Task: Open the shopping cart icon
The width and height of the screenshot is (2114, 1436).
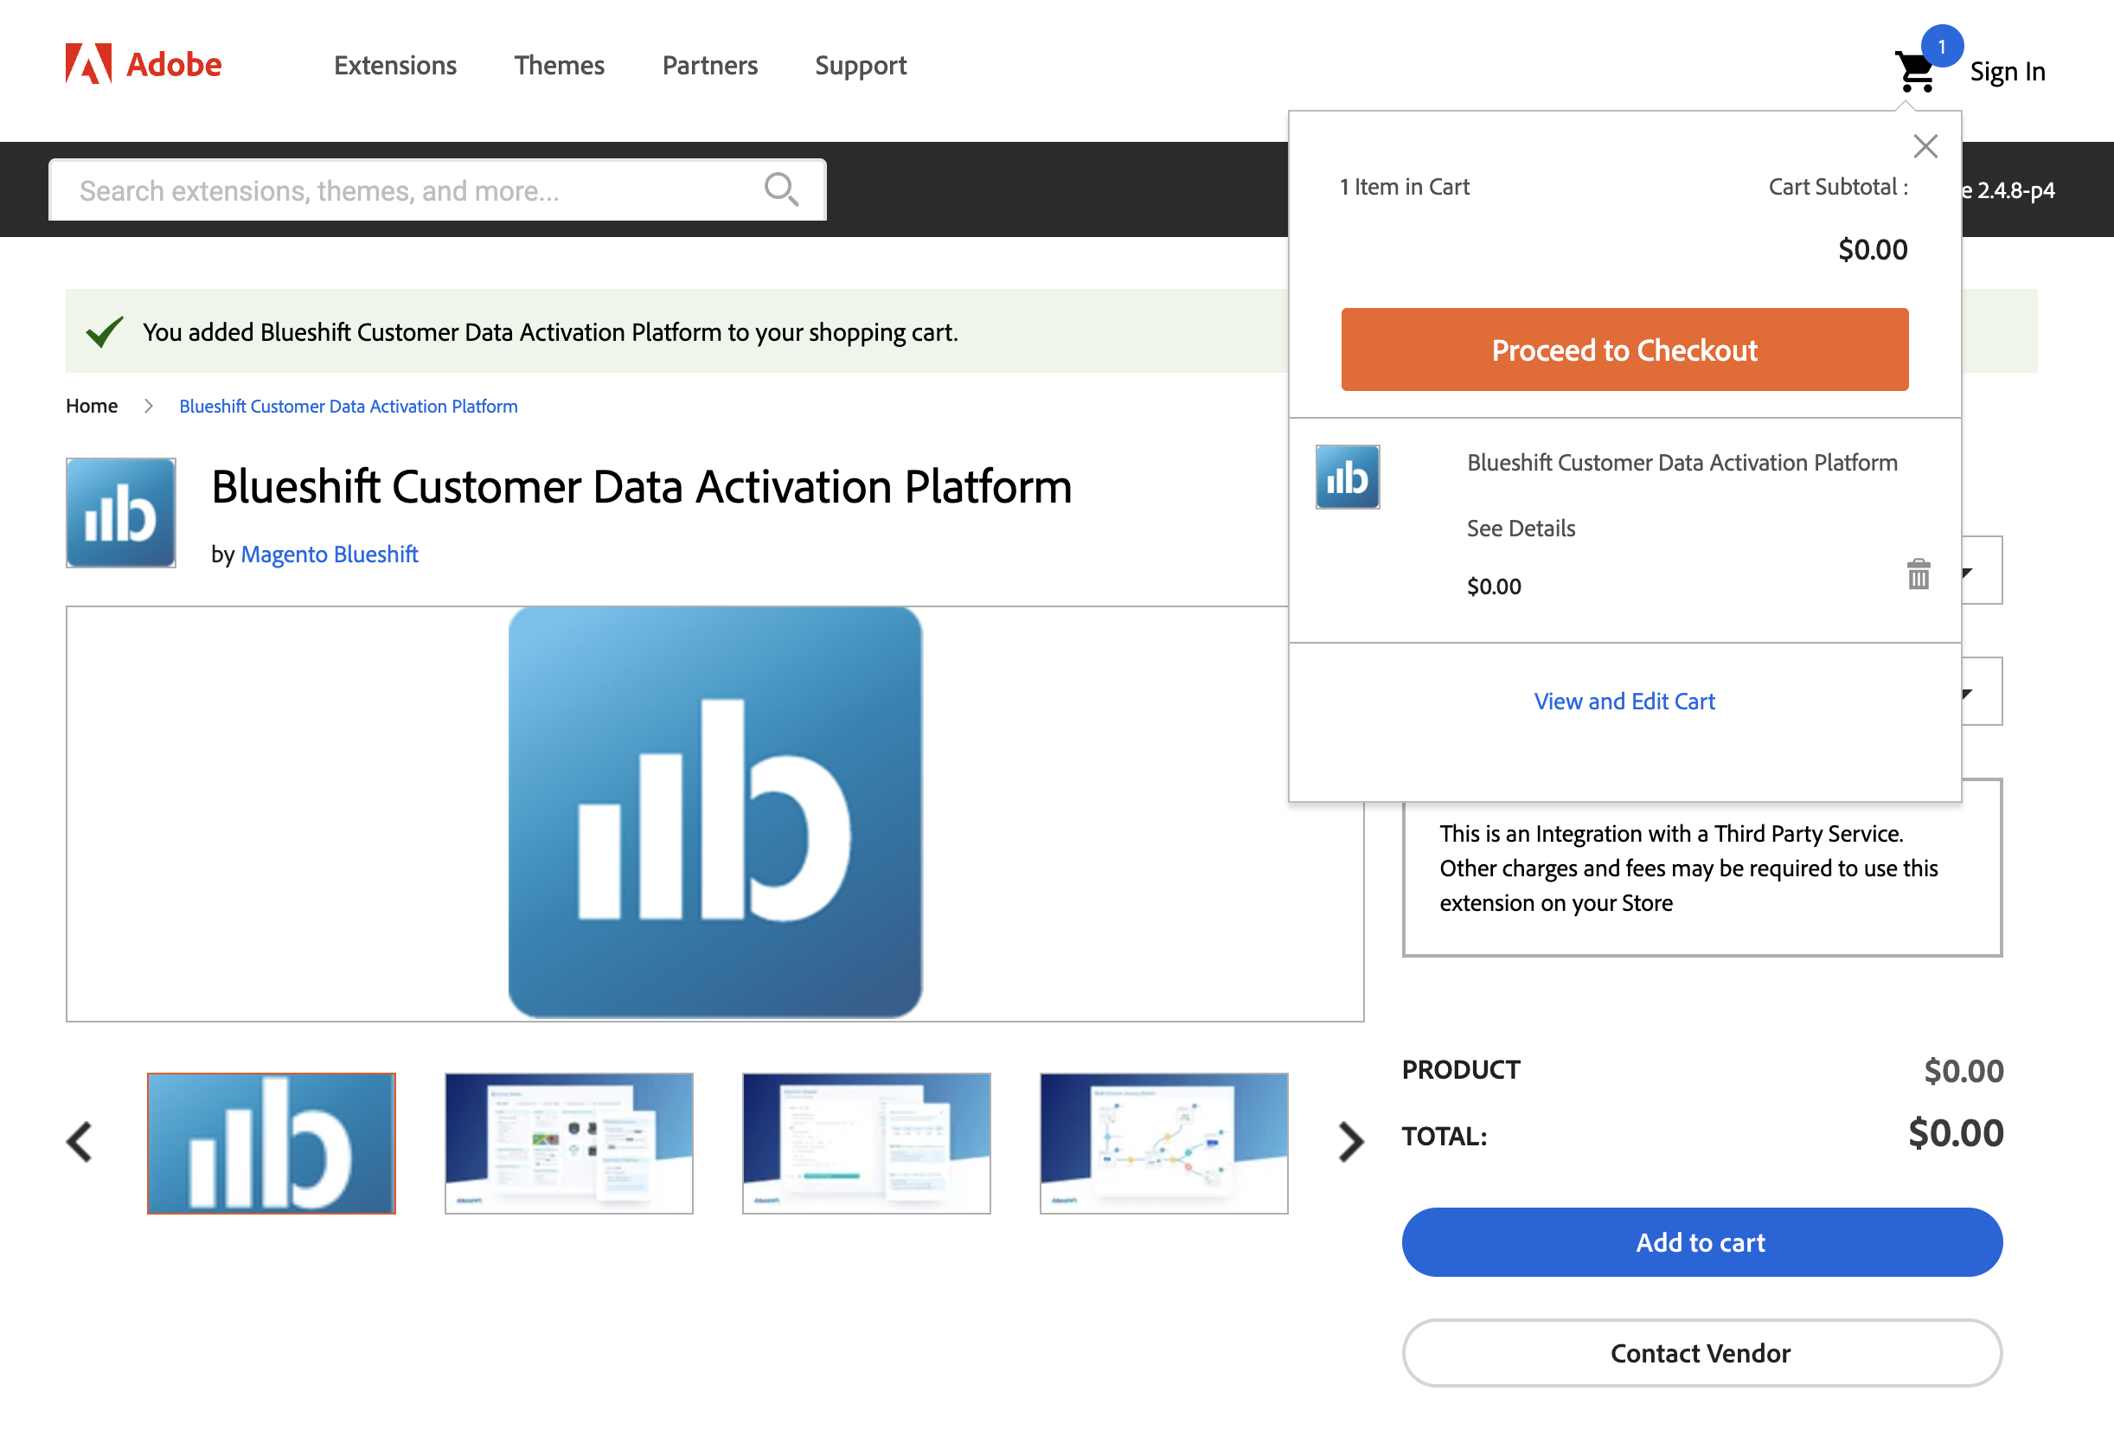Action: click(x=1916, y=73)
